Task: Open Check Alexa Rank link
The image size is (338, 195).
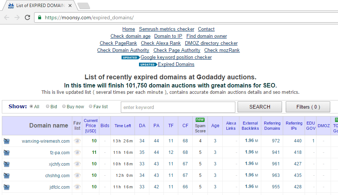Action: tap(161, 43)
